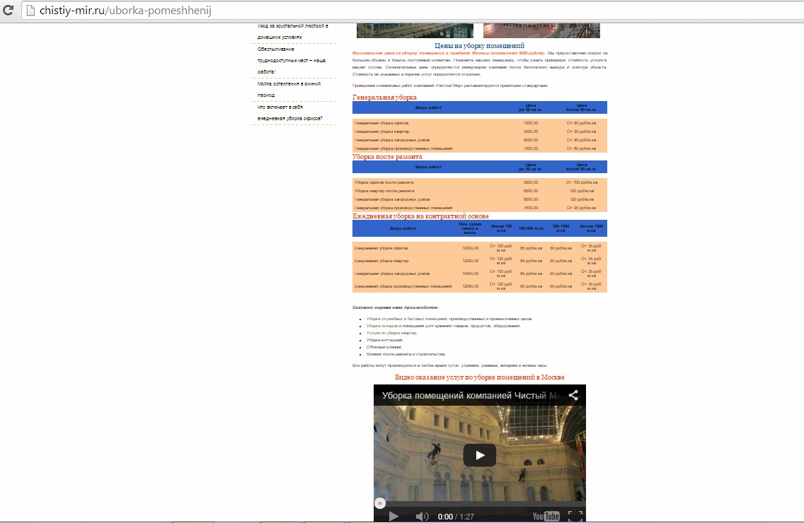Click row 'Уборка офисов после ремонта'
Image resolution: width=804 pixels, height=523 pixels.
[479, 182]
